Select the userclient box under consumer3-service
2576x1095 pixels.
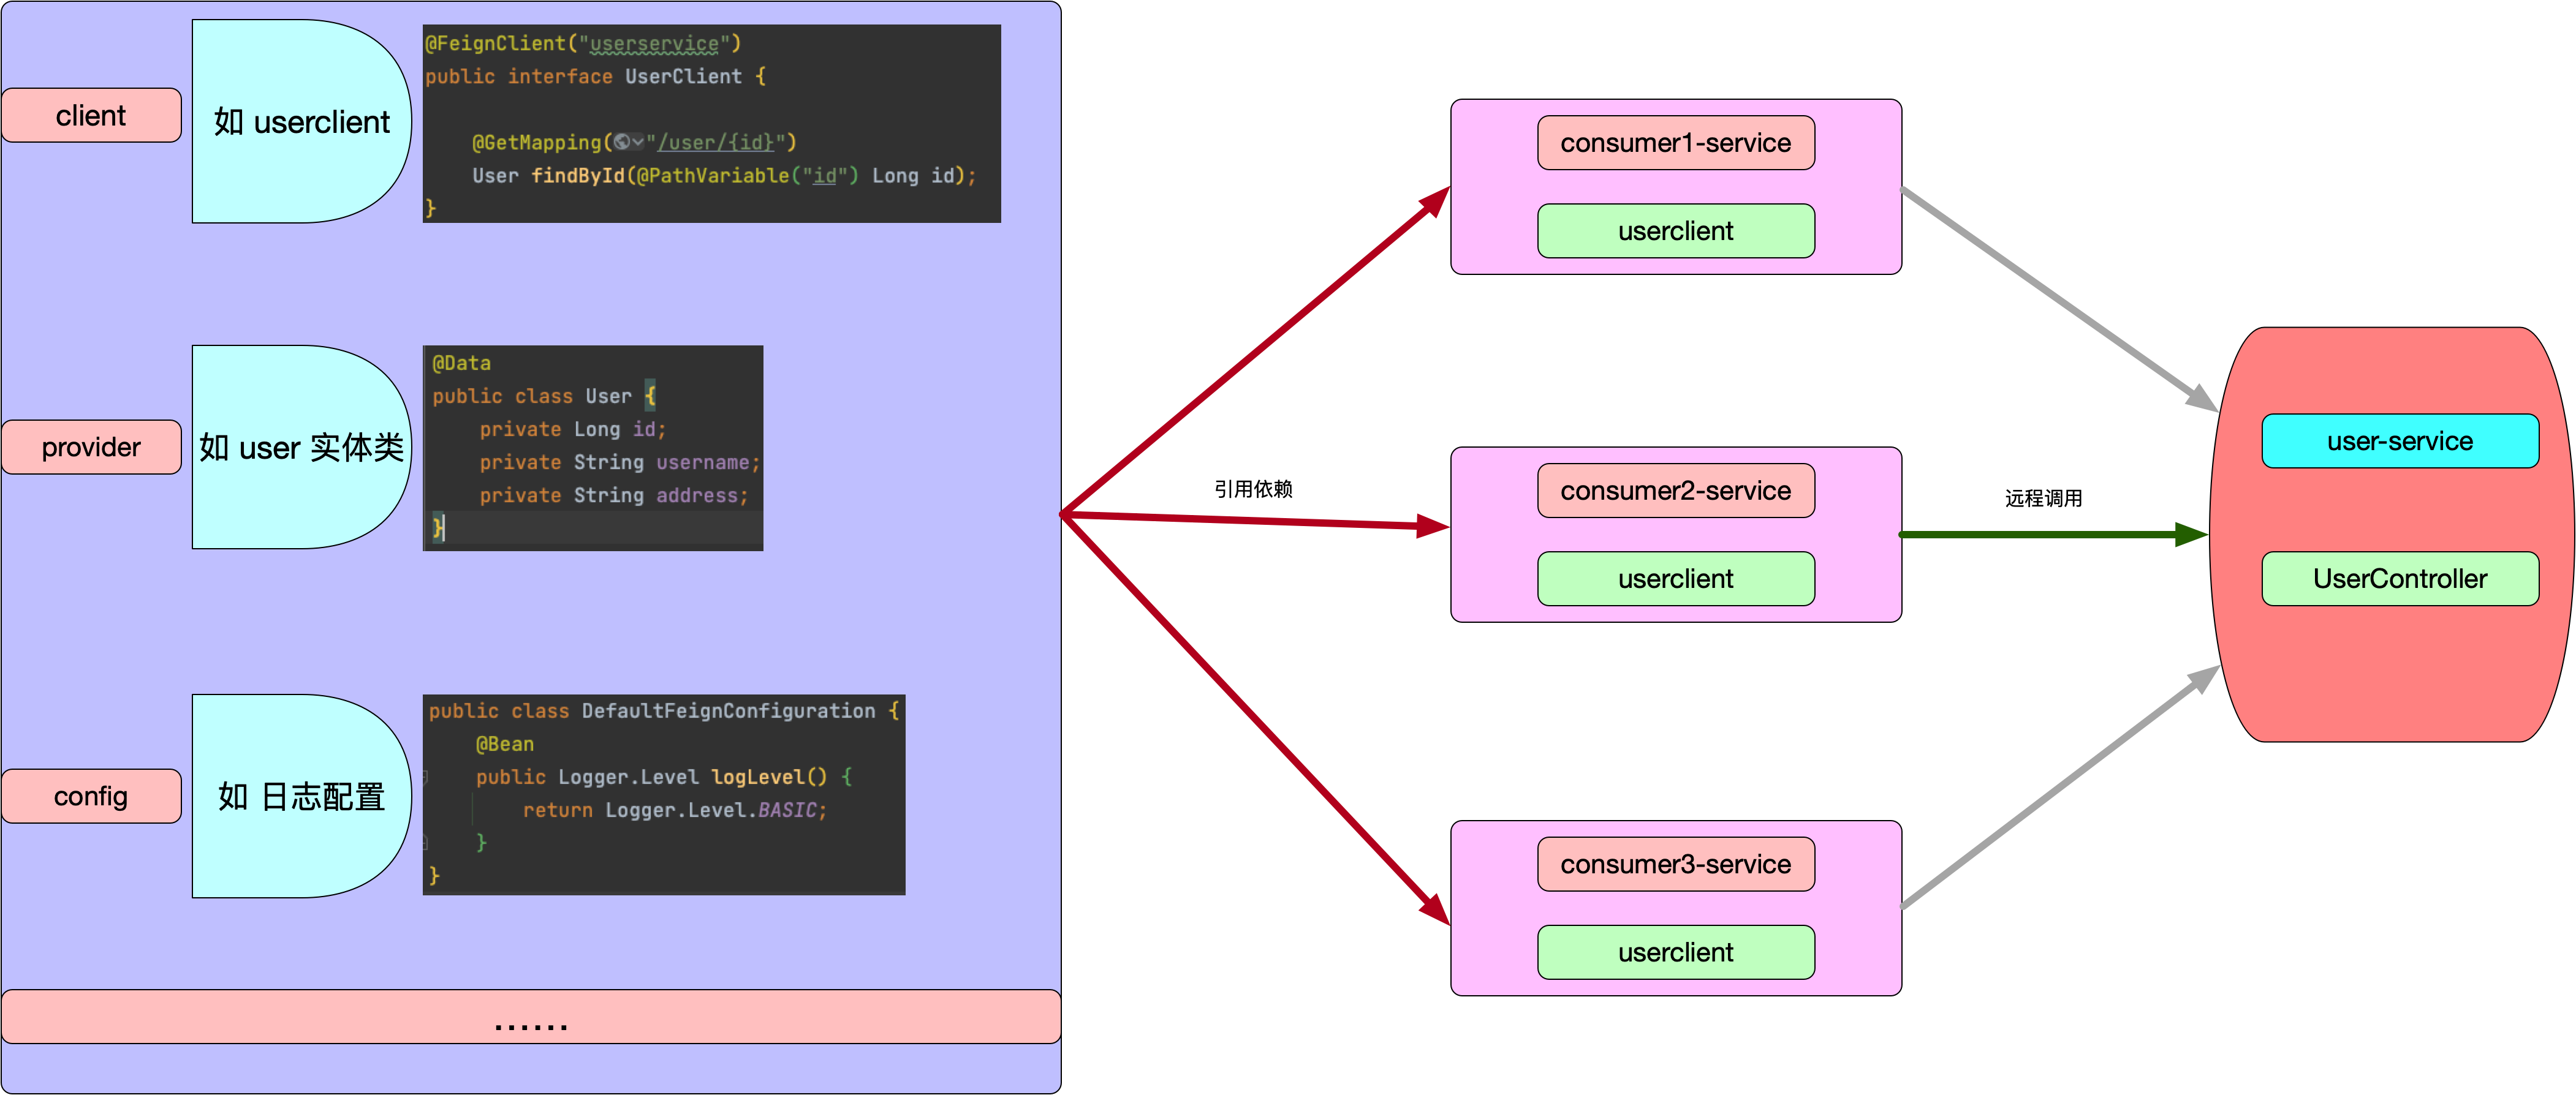pyautogui.click(x=1676, y=952)
